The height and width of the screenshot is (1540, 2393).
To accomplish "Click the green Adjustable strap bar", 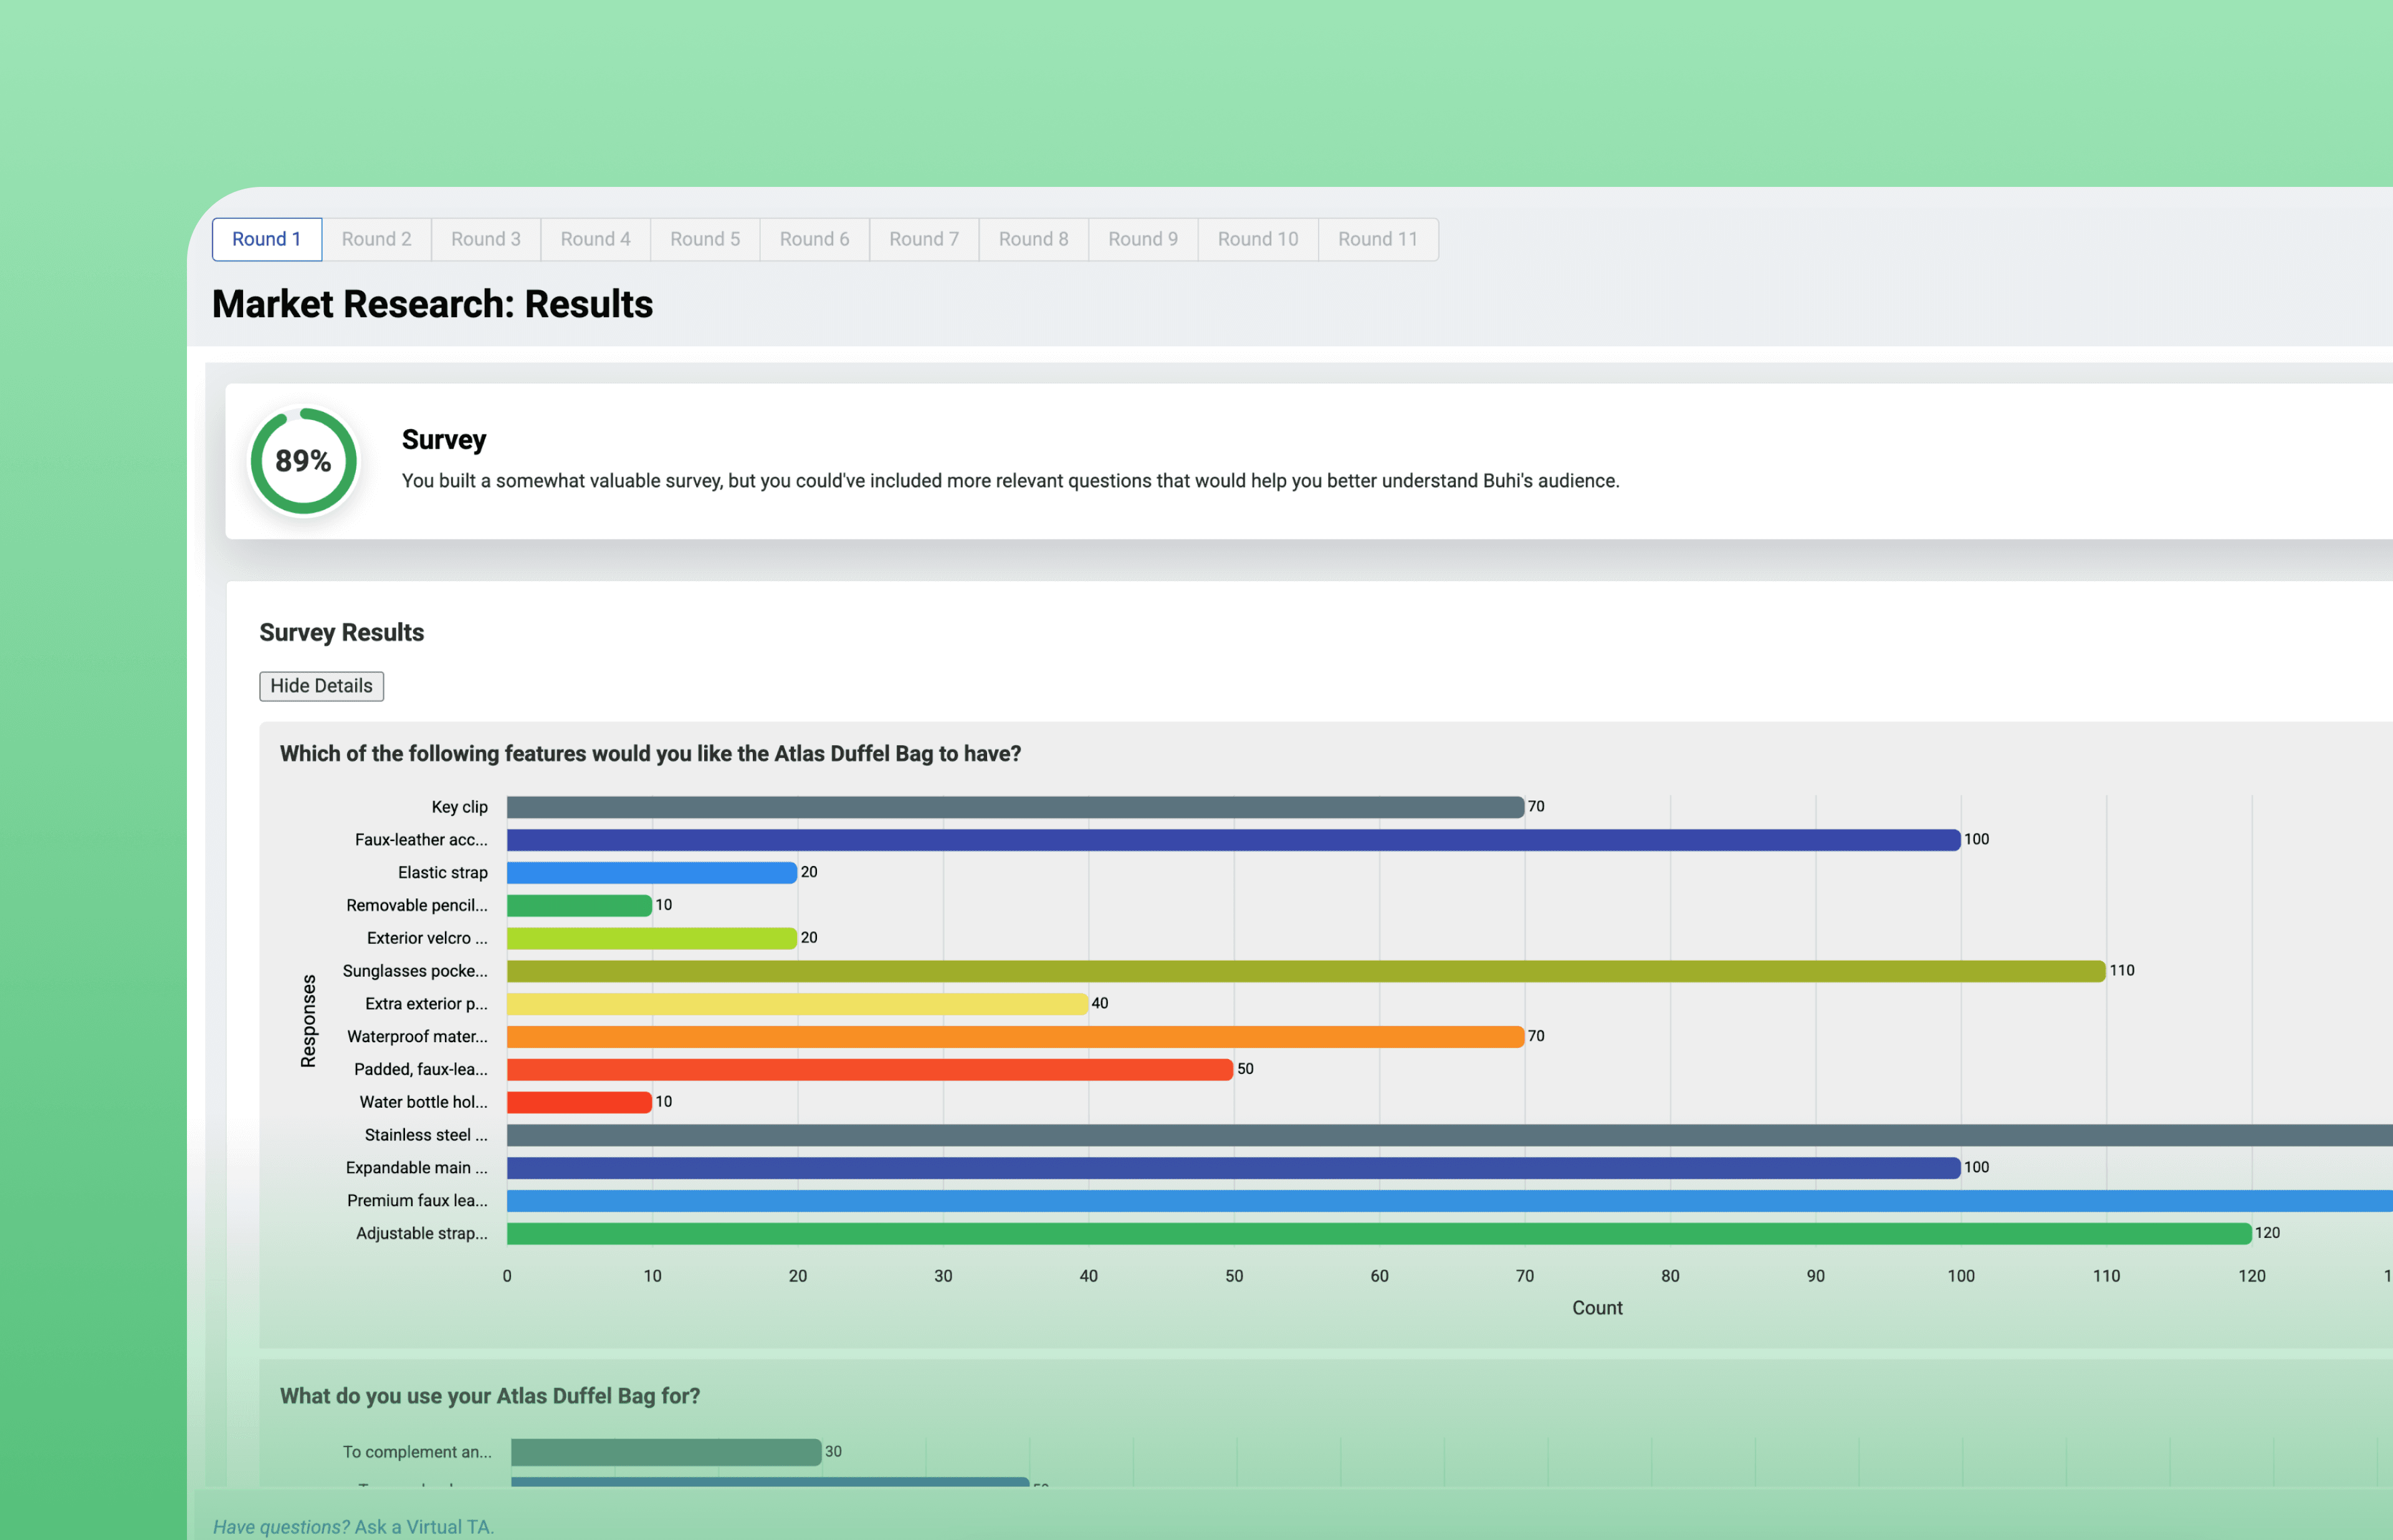I will tap(1378, 1233).
